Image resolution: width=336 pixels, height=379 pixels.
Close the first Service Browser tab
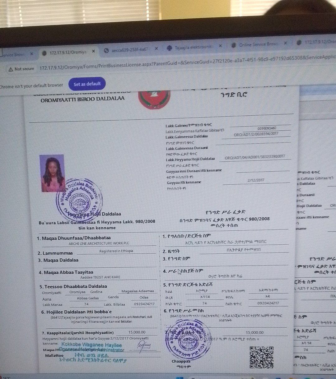31,54
